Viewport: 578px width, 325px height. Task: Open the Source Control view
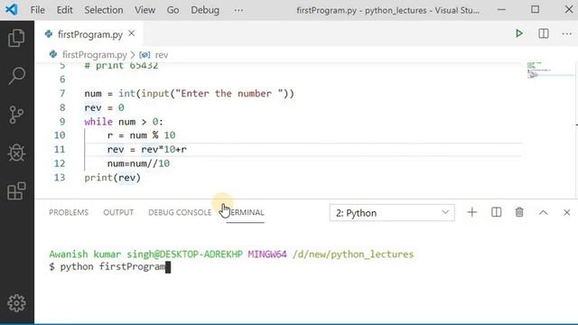click(16, 115)
